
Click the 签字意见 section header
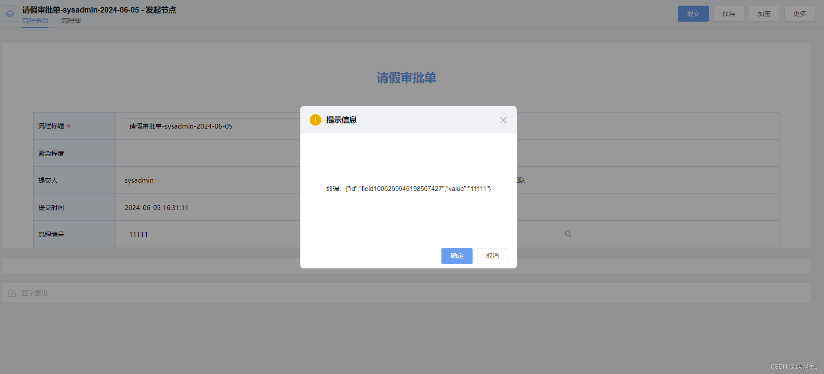click(35, 293)
